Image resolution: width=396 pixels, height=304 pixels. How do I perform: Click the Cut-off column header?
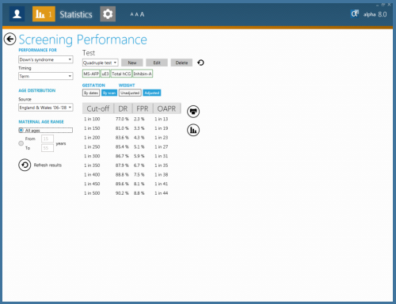click(x=98, y=108)
